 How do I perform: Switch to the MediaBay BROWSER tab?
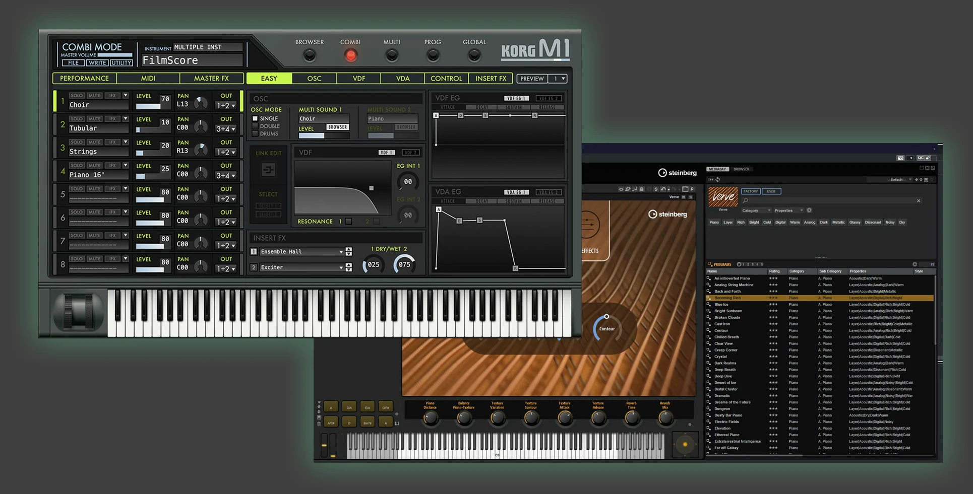pyautogui.click(x=741, y=169)
